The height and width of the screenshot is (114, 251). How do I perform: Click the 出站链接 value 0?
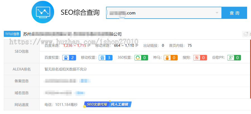point(163,45)
